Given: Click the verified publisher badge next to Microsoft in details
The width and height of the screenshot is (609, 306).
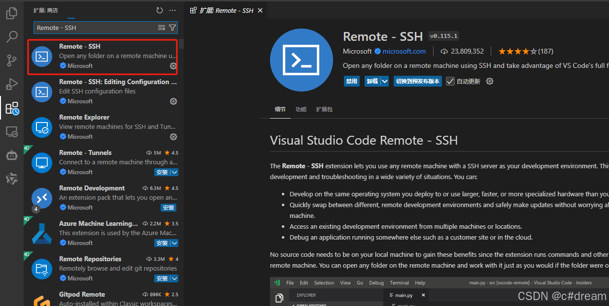Looking at the screenshot, I should [x=377, y=51].
